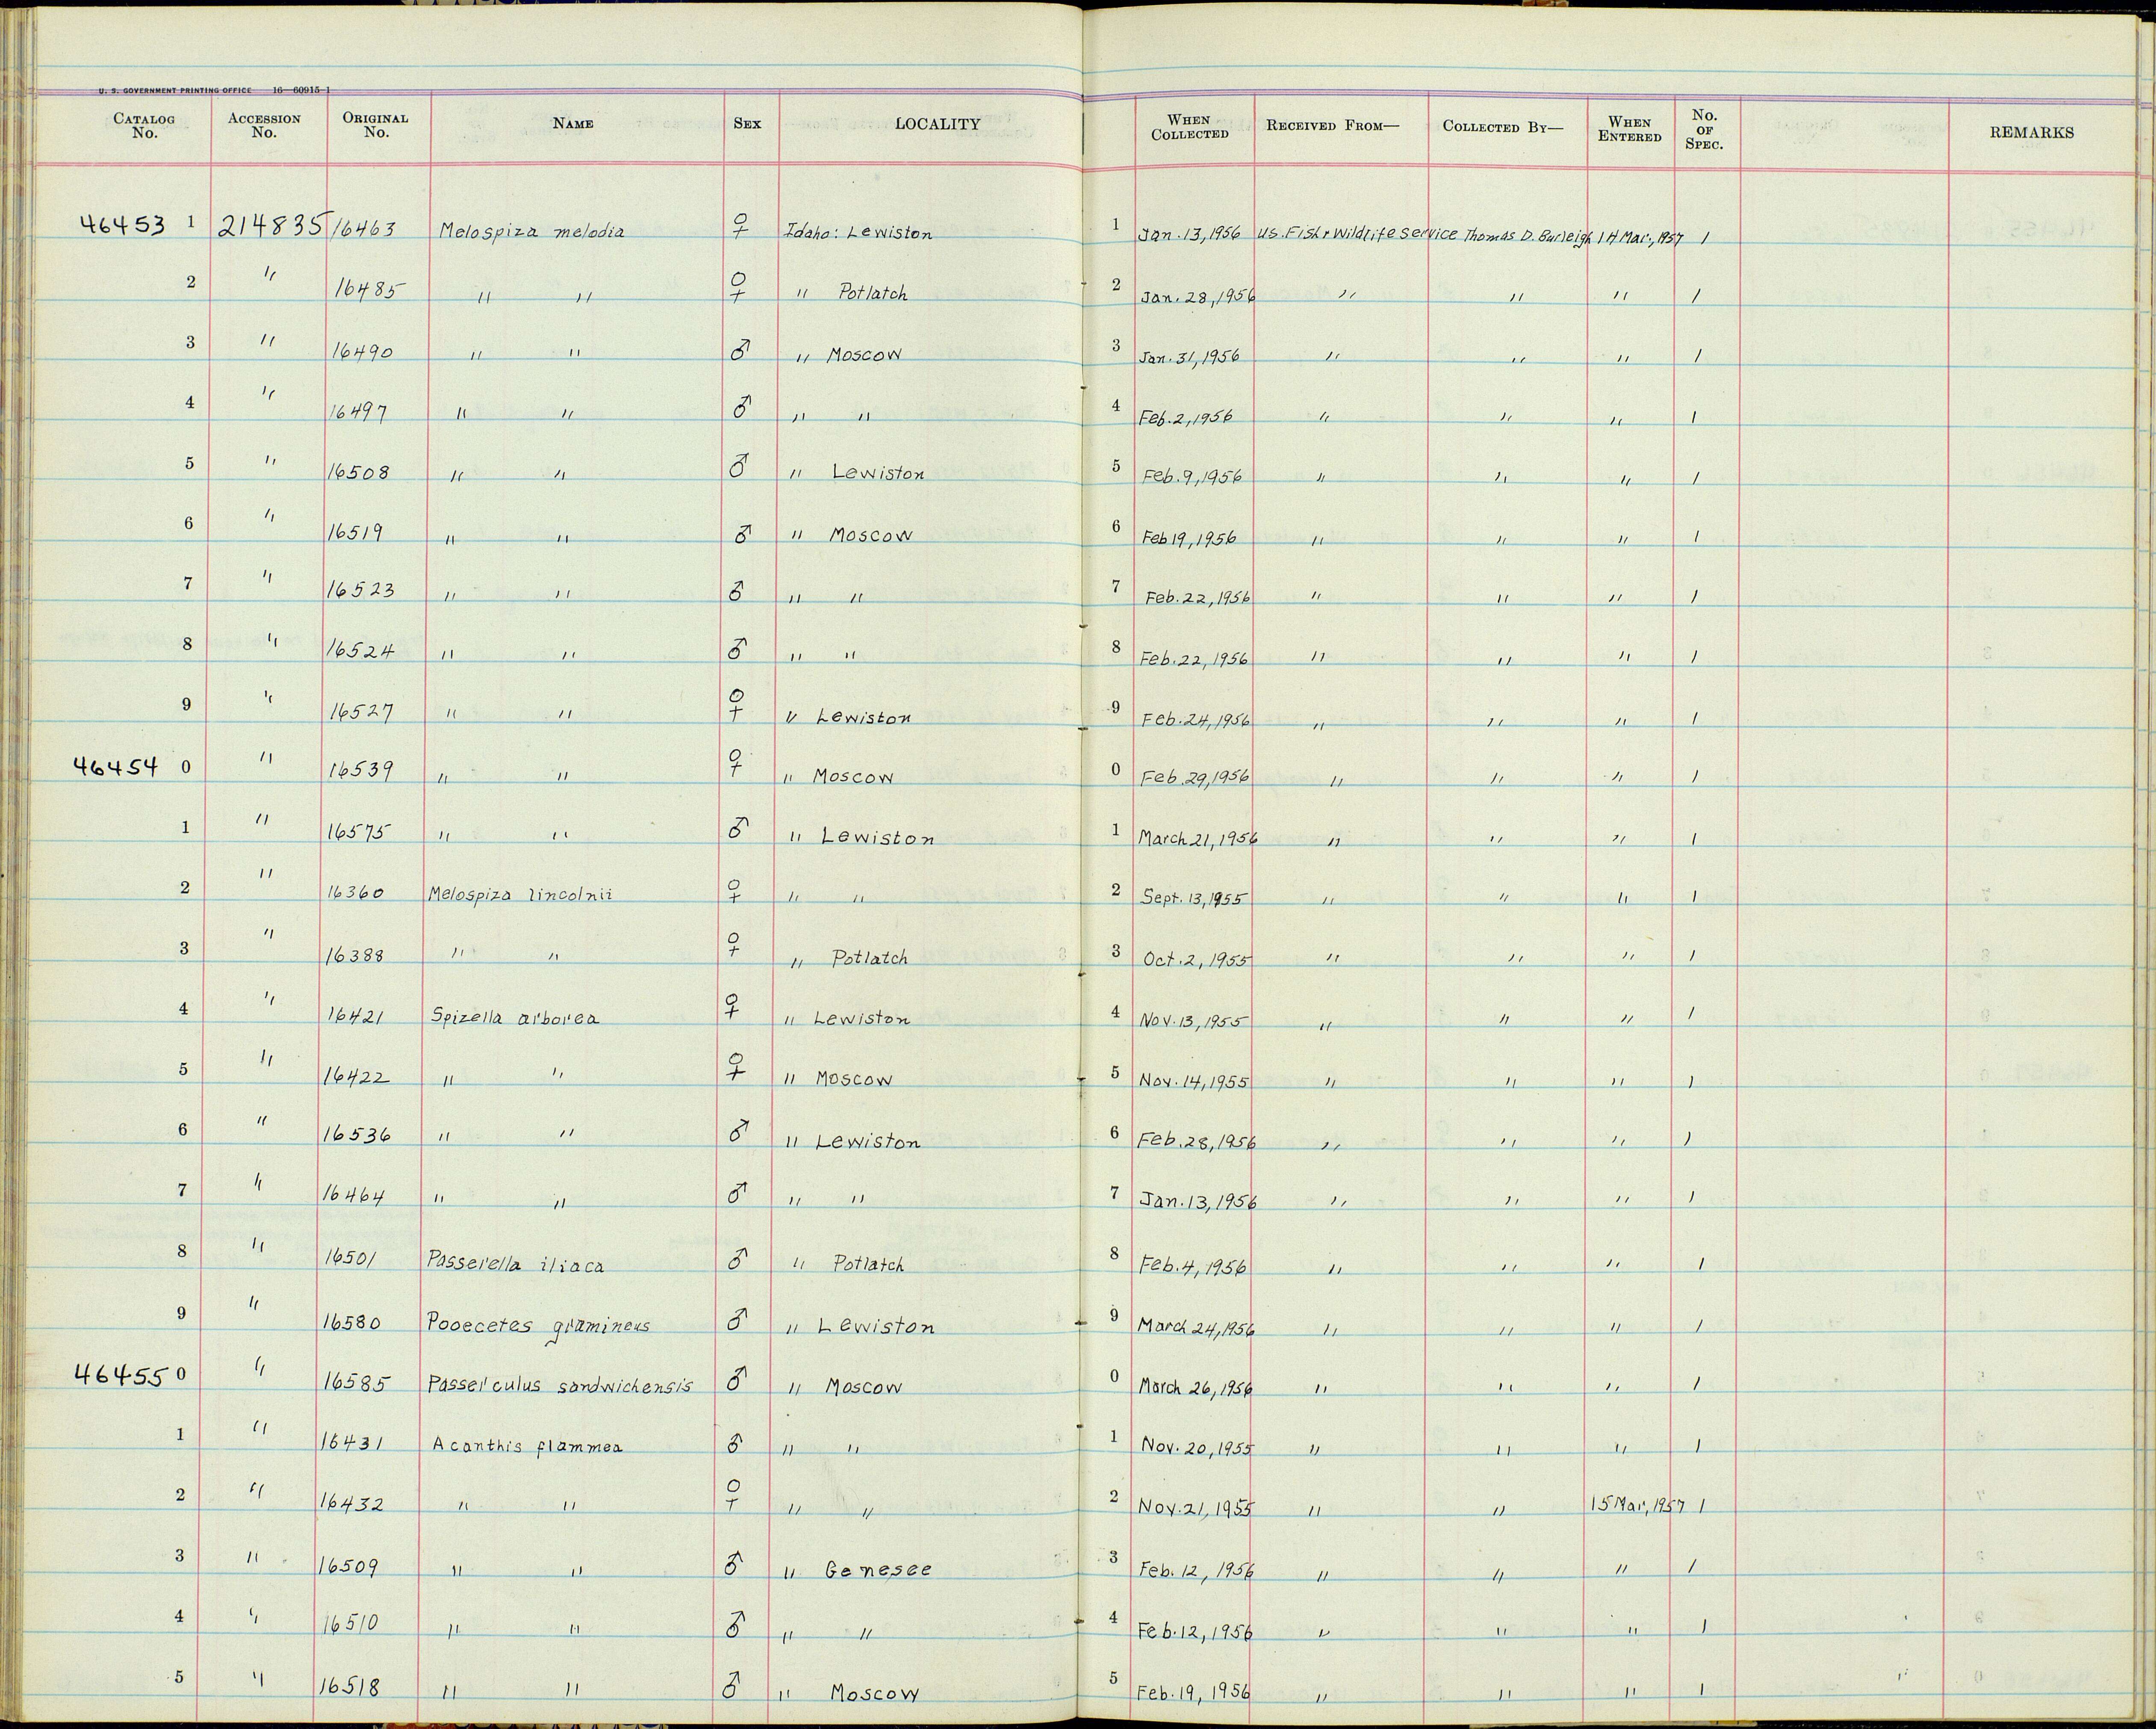
Task: Click the date Jan. 28, 1956
Action: coord(1197,297)
